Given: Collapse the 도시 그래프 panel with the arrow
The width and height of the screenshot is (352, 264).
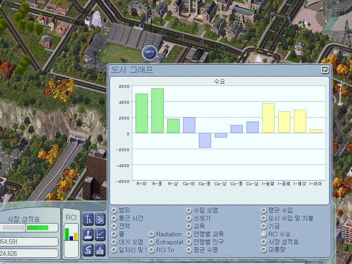Looking at the screenshot, I should (x=325, y=70).
